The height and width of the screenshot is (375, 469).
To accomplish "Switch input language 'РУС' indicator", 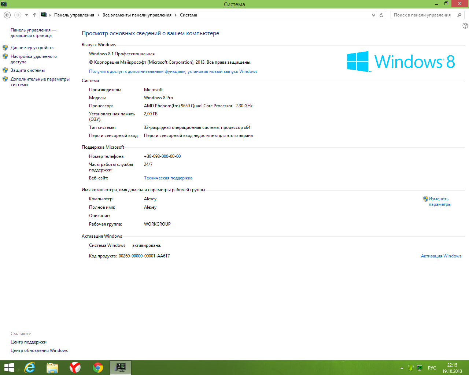I will tap(432, 368).
